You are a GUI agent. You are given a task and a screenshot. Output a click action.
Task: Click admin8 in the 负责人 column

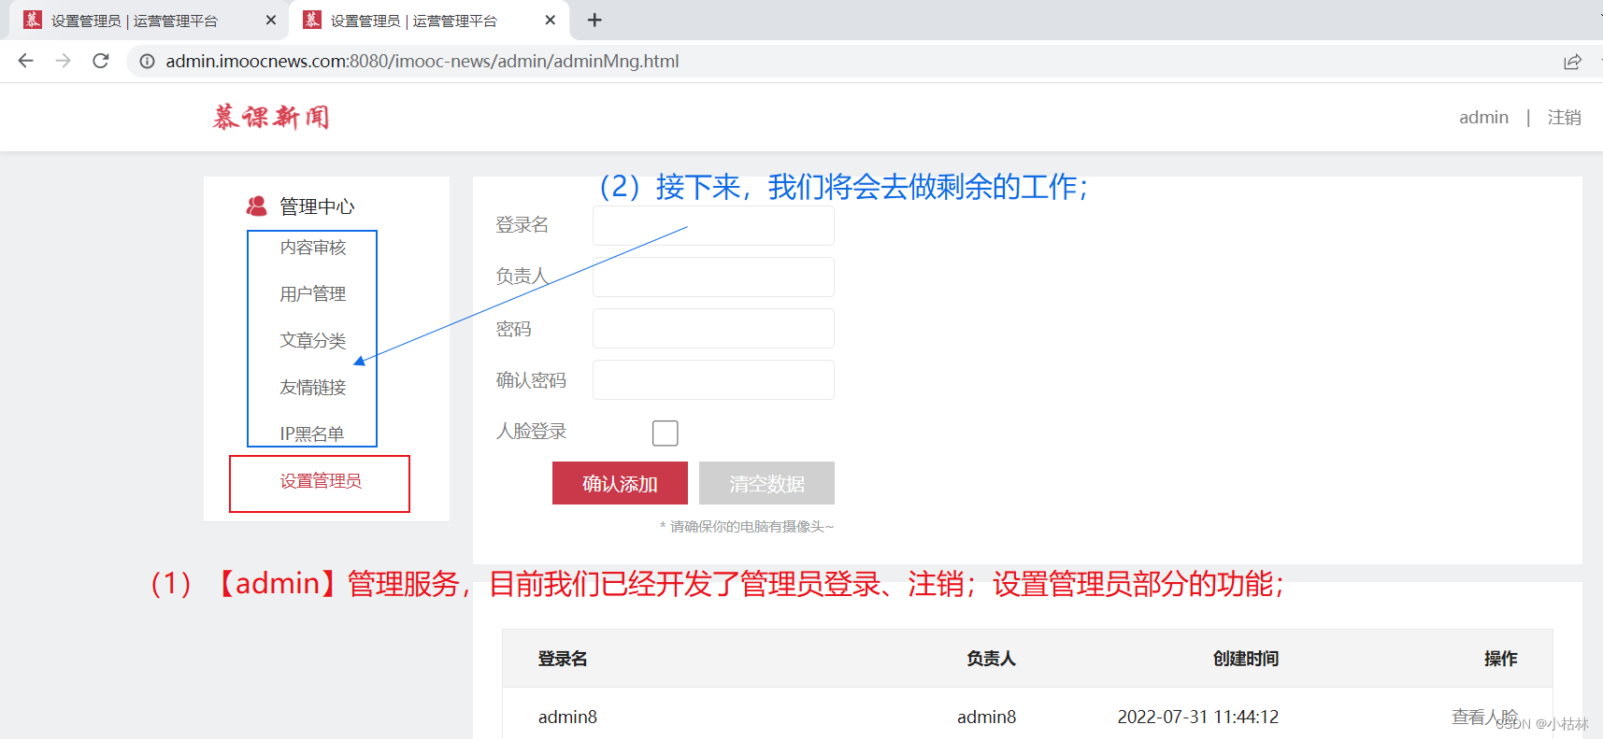coord(986,717)
